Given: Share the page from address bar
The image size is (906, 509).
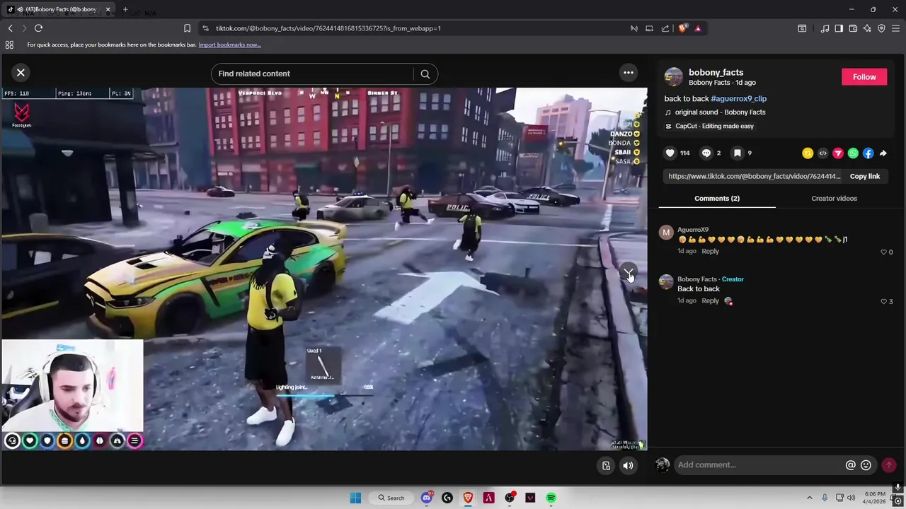Looking at the screenshot, I should (665, 28).
